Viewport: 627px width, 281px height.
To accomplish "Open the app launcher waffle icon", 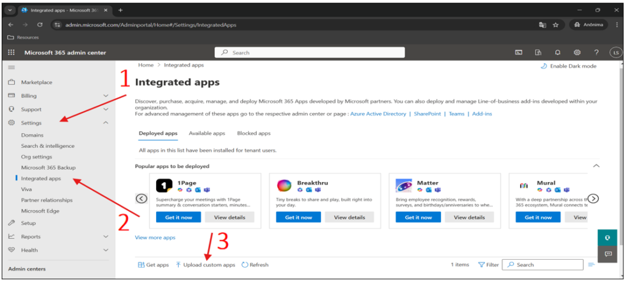I will [x=11, y=53].
